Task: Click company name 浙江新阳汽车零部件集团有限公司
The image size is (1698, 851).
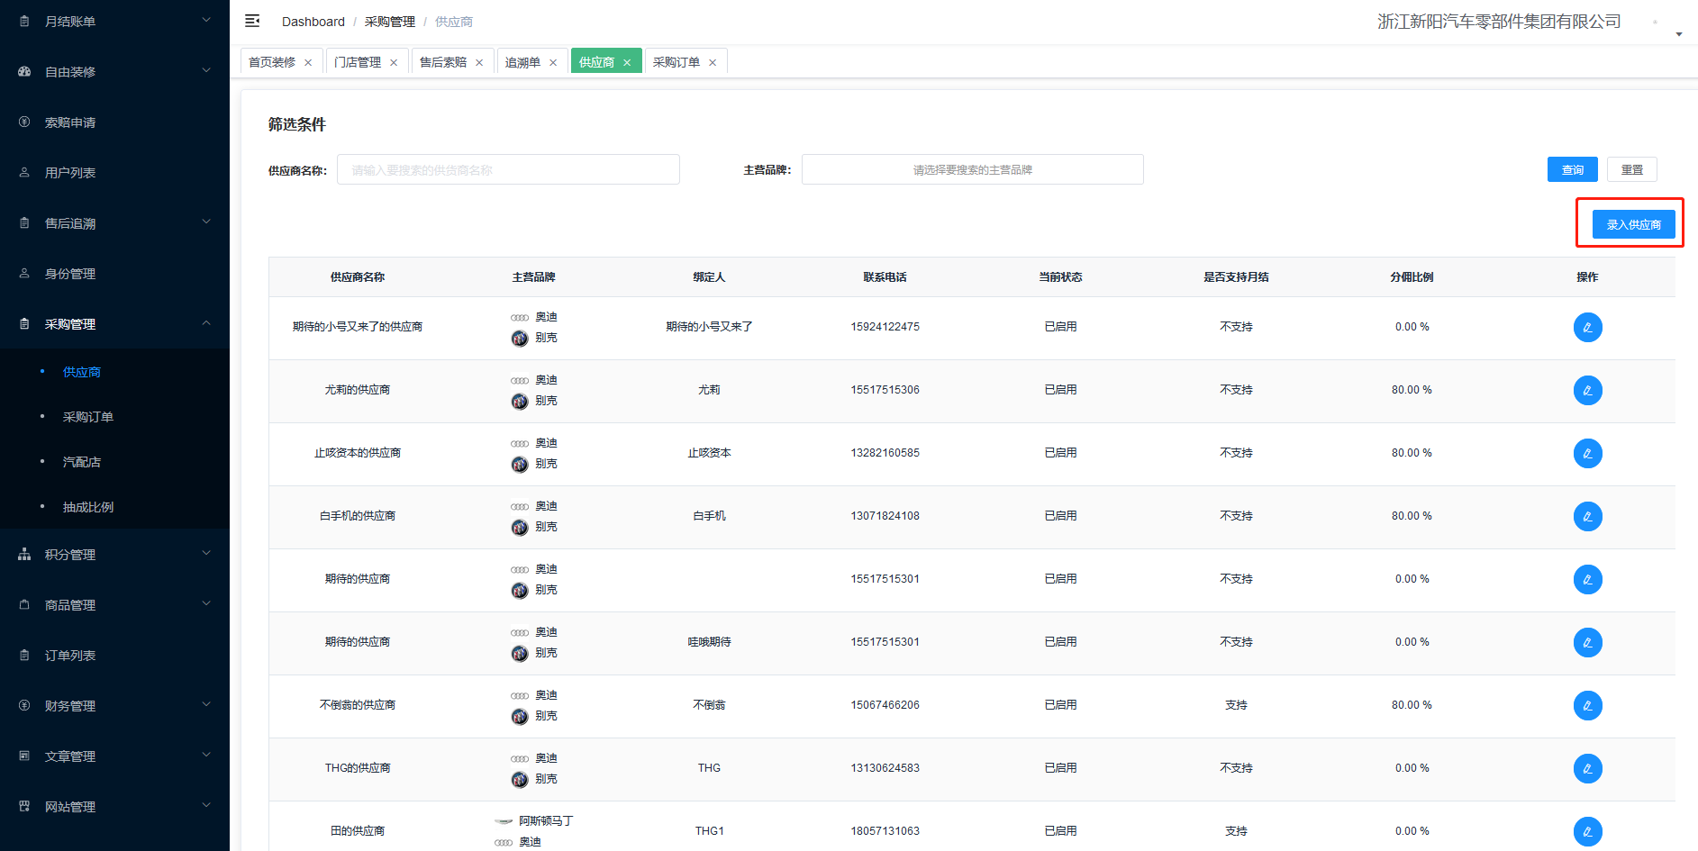Action: click(x=1499, y=22)
